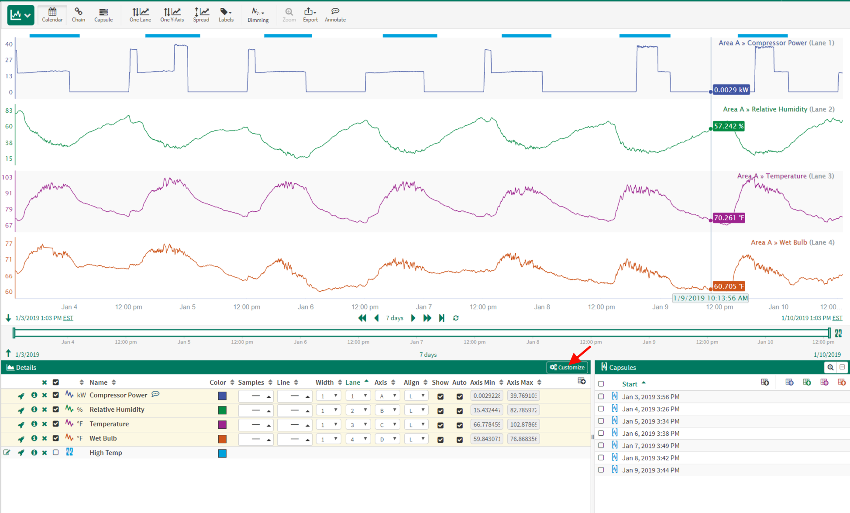This screenshot has width=850, height=513.
Task: Select the Jan 5, 2019 capsule checkbox
Action: (x=601, y=421)
